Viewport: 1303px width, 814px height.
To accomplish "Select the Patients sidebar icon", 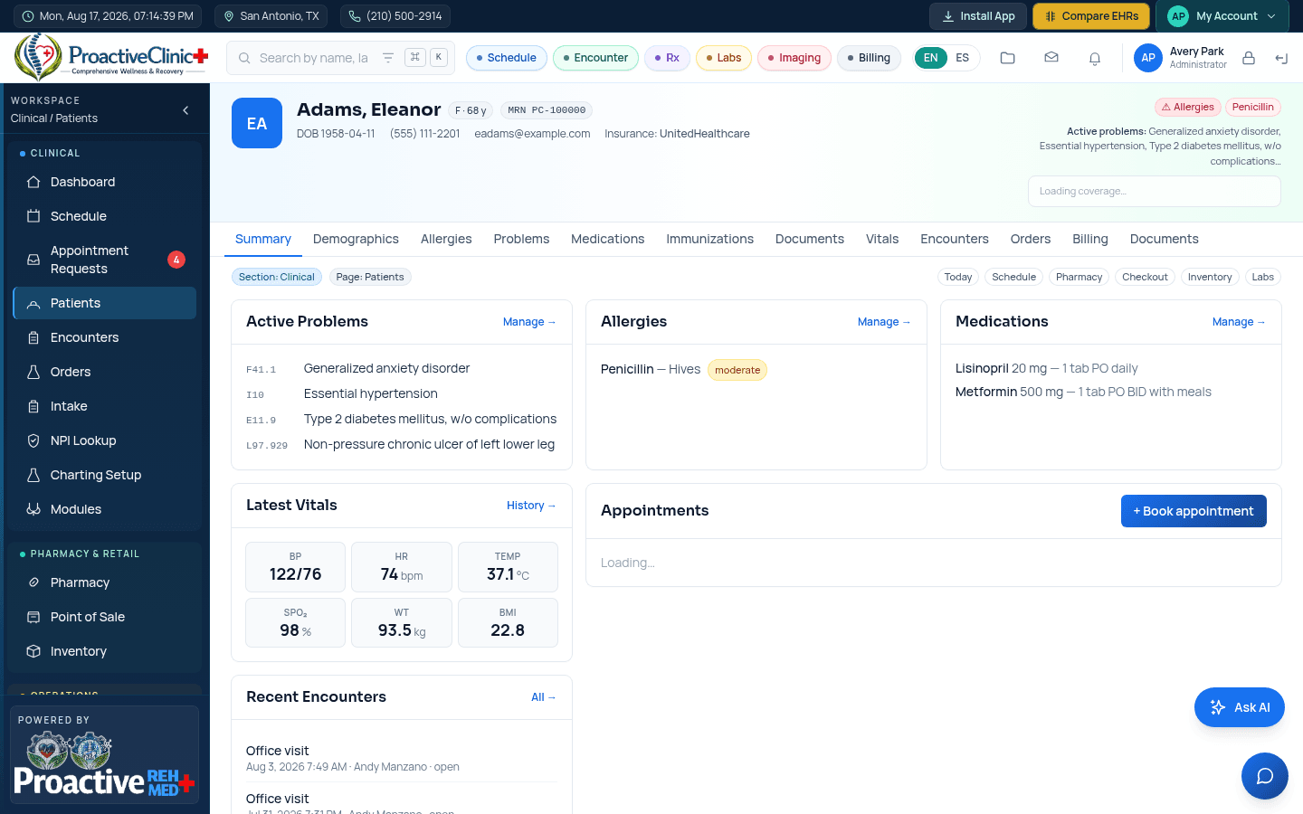I will point(33,303).
